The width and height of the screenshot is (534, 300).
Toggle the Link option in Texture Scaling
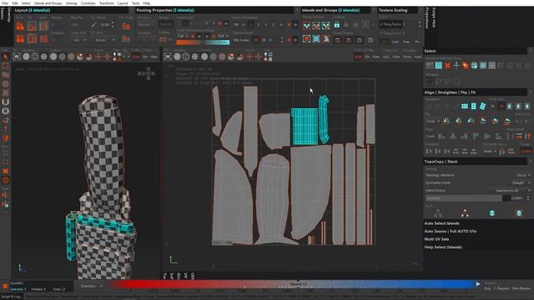[x=395, y=42]
